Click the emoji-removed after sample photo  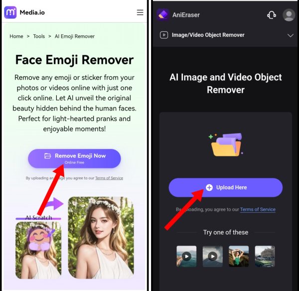pyautogui.click(x=101, y=238)
